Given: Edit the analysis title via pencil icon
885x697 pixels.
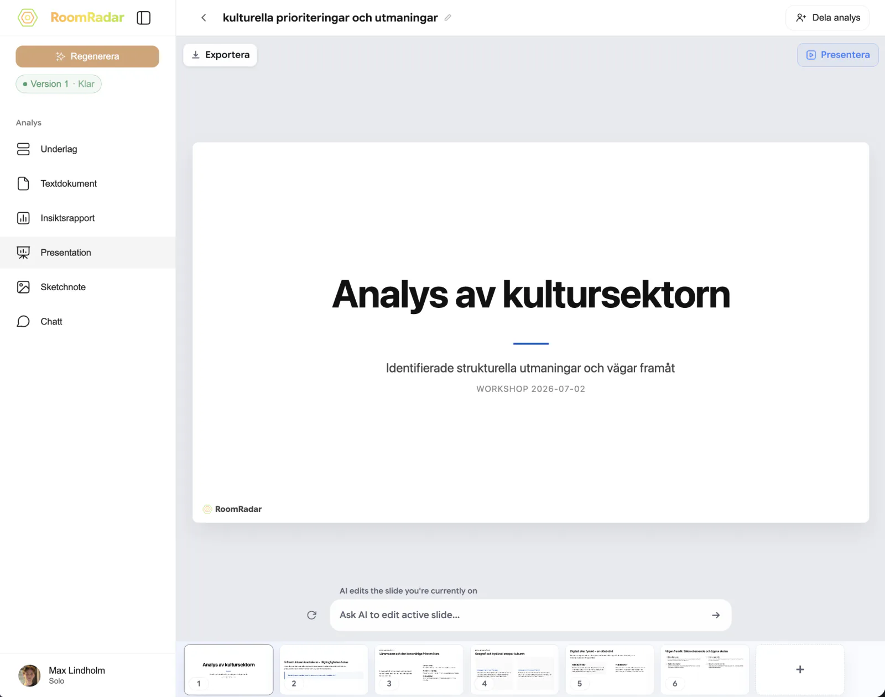Looking at the screenshot, I should 448,18.
